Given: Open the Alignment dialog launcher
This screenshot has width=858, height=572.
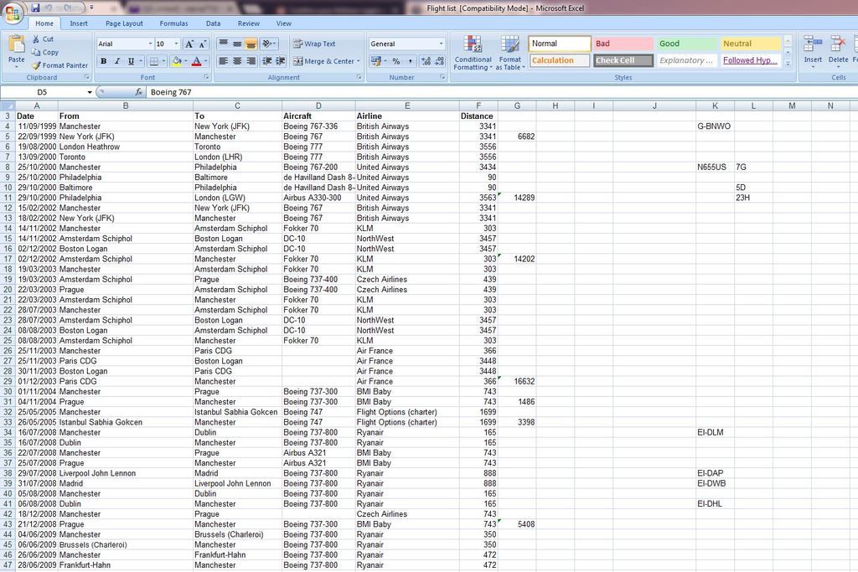Looking at the screenshot, I should coord(359,77).
